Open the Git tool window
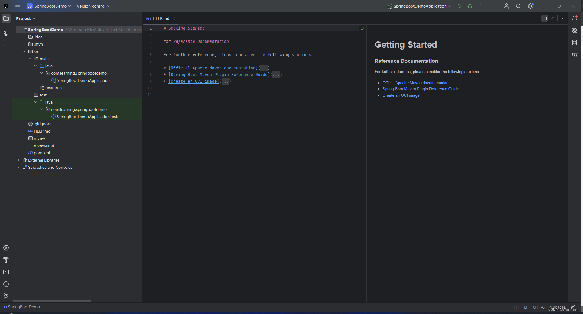The width and height of the screenshot is (583, 314). (6, 296)
